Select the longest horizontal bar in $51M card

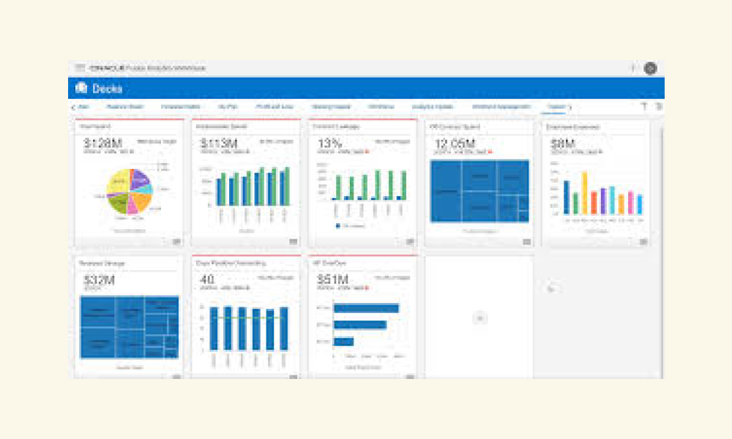367,308
